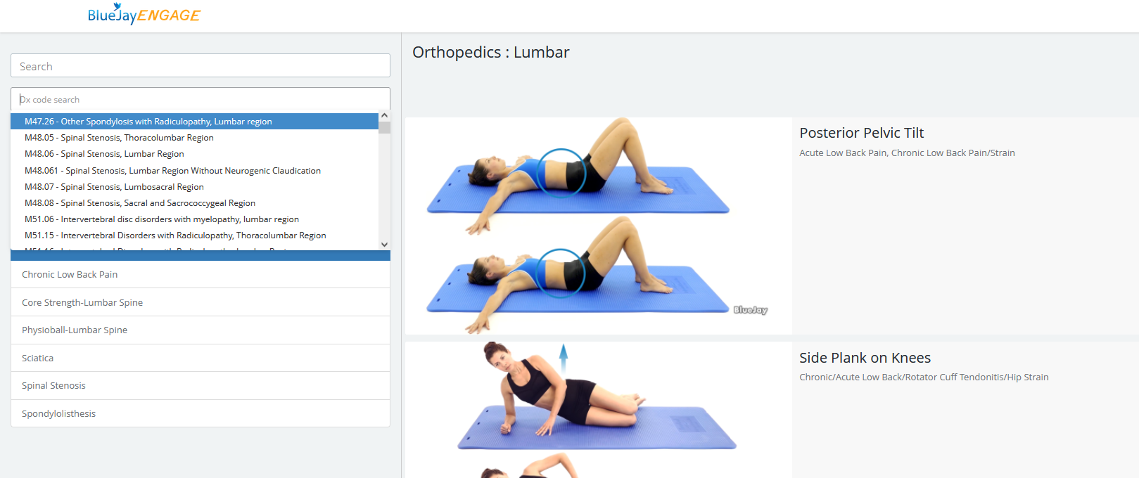Focus the Dx code search box
Viewport: 1139px width, 478px height.
pos(201,100)
